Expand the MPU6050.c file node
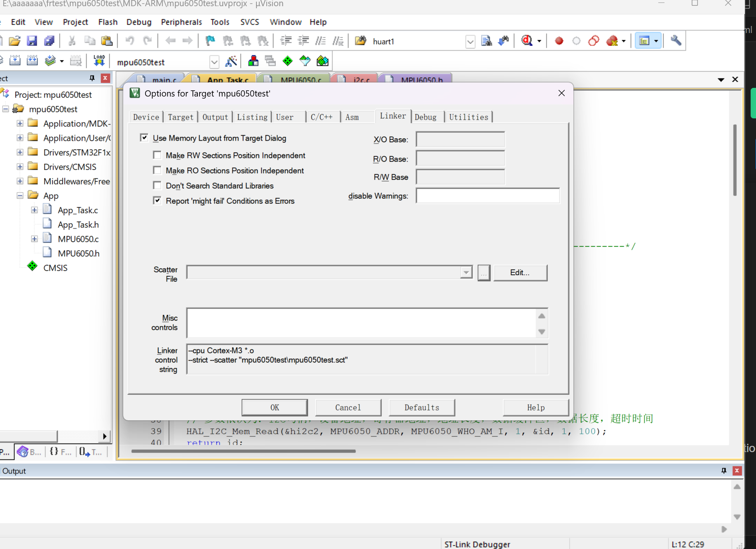The height and width of the screenshot is (549, 756). tap(35, 239)
